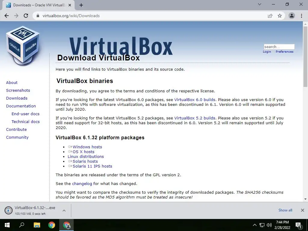The width and height of the screenshot is (308, 231).
Task: Bookmark this page with the star icon
Action: pyautogui.click(x=280, y=16)
